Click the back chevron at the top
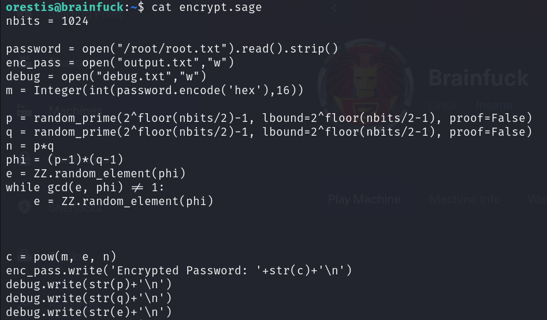Screen dimensions: 547x320 pos(334,9)
